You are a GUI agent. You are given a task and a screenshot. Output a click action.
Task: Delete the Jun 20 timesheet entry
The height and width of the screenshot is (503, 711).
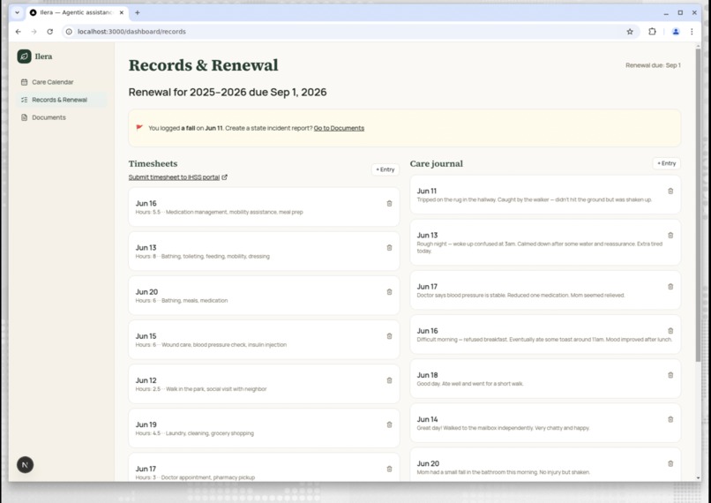(389, 292)
